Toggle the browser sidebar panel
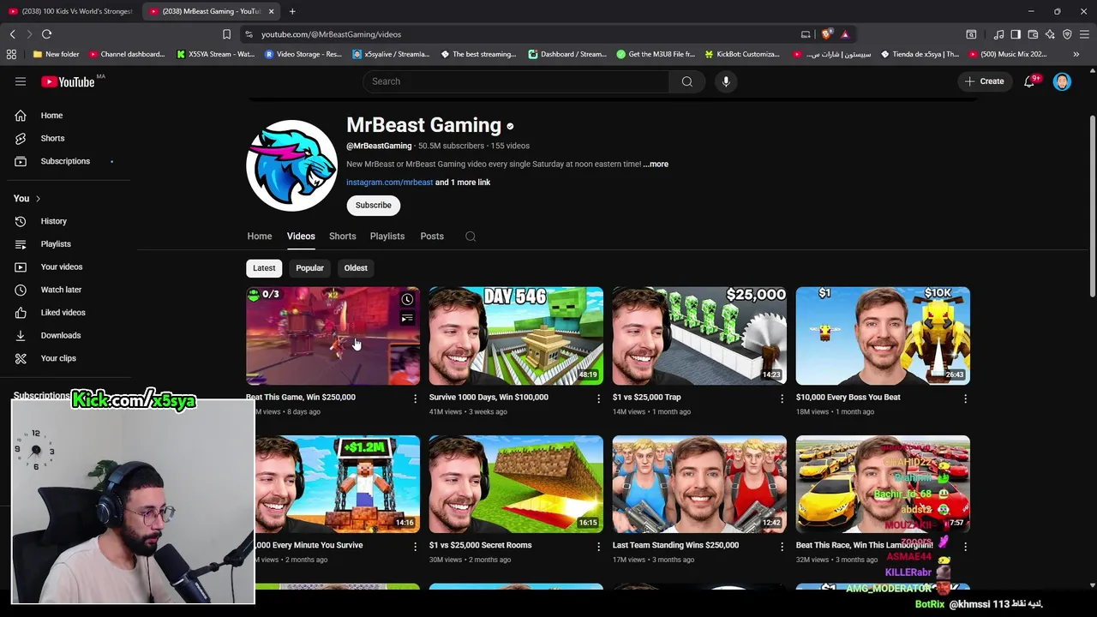The image size is (1097, 617). click(1016, 34)
